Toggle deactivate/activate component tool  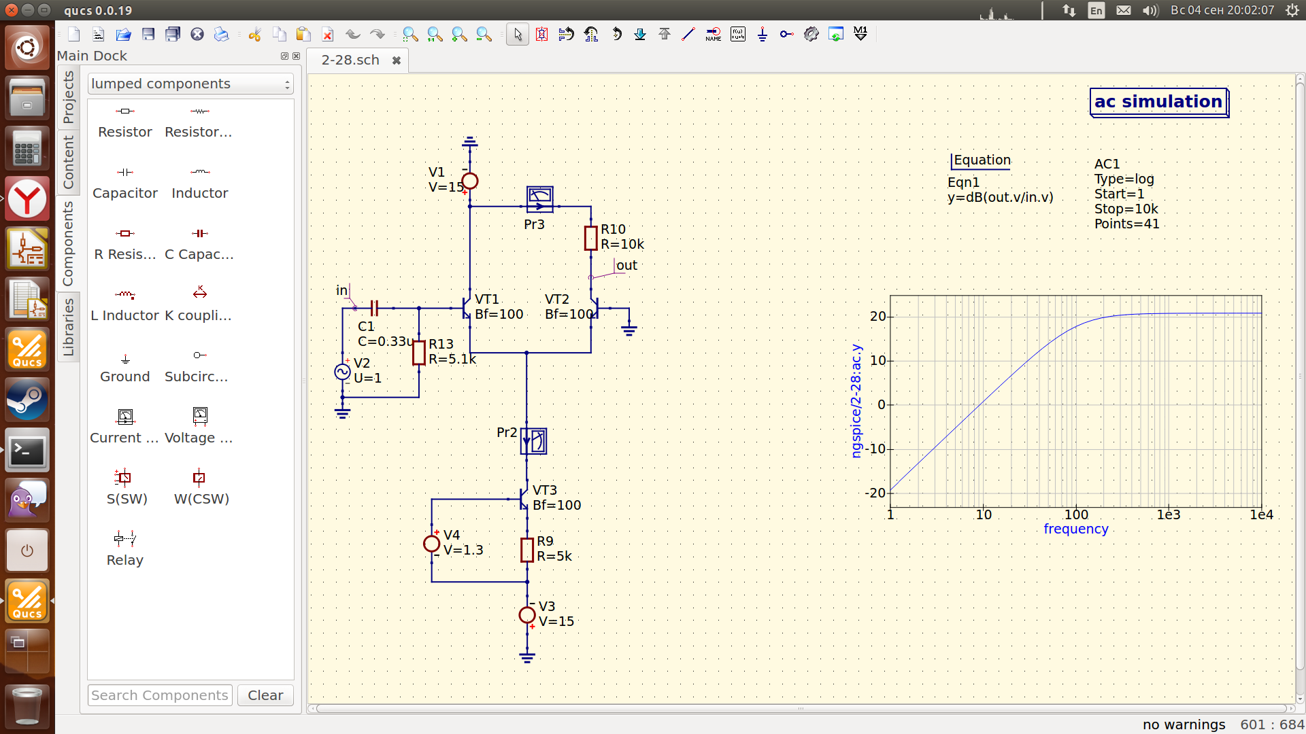542,34
